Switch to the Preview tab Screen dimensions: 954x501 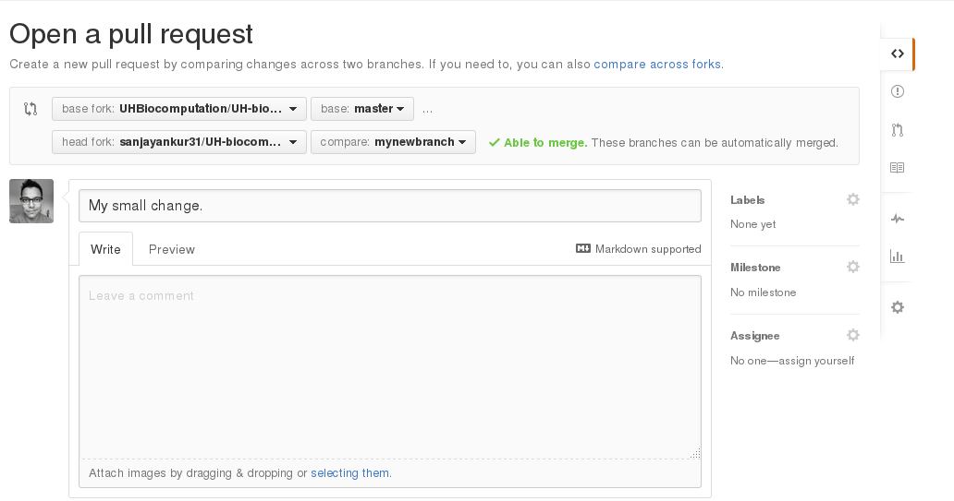click(172, 250)
